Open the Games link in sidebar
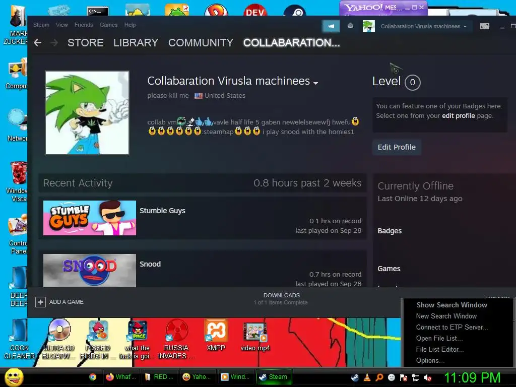 click(389, 269)
